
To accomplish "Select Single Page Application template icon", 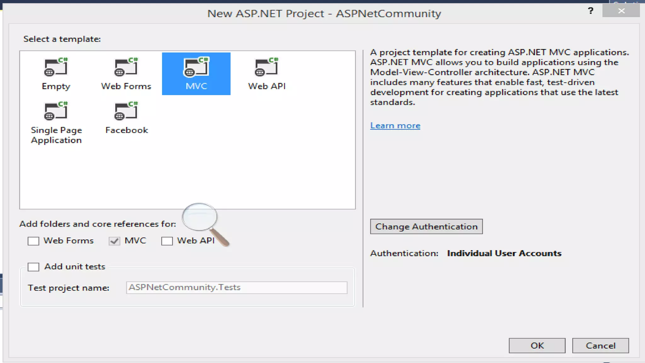I will click(x=56, y=112).
